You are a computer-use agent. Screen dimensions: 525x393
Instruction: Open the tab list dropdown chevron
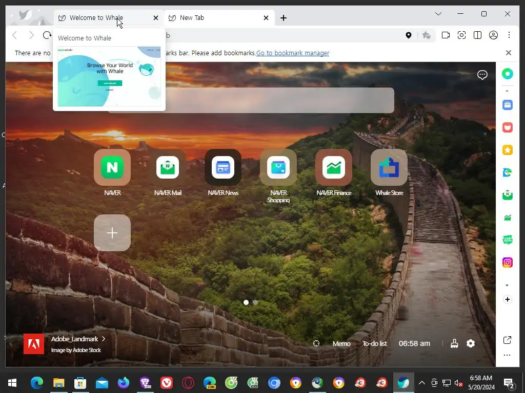click(438, 14)
